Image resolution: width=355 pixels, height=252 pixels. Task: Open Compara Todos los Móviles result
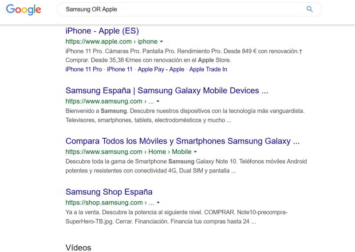coord(182,141)
